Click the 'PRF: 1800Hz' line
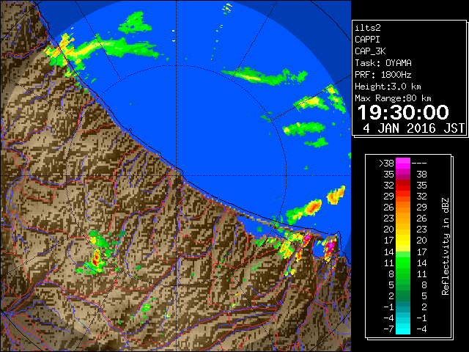The width and height of the screenshot is (469, 352). [383, 75]
